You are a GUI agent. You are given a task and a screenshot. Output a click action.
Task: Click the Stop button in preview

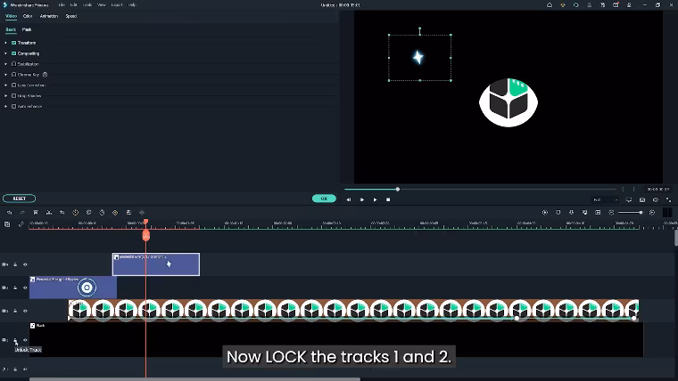pos(388,199)
